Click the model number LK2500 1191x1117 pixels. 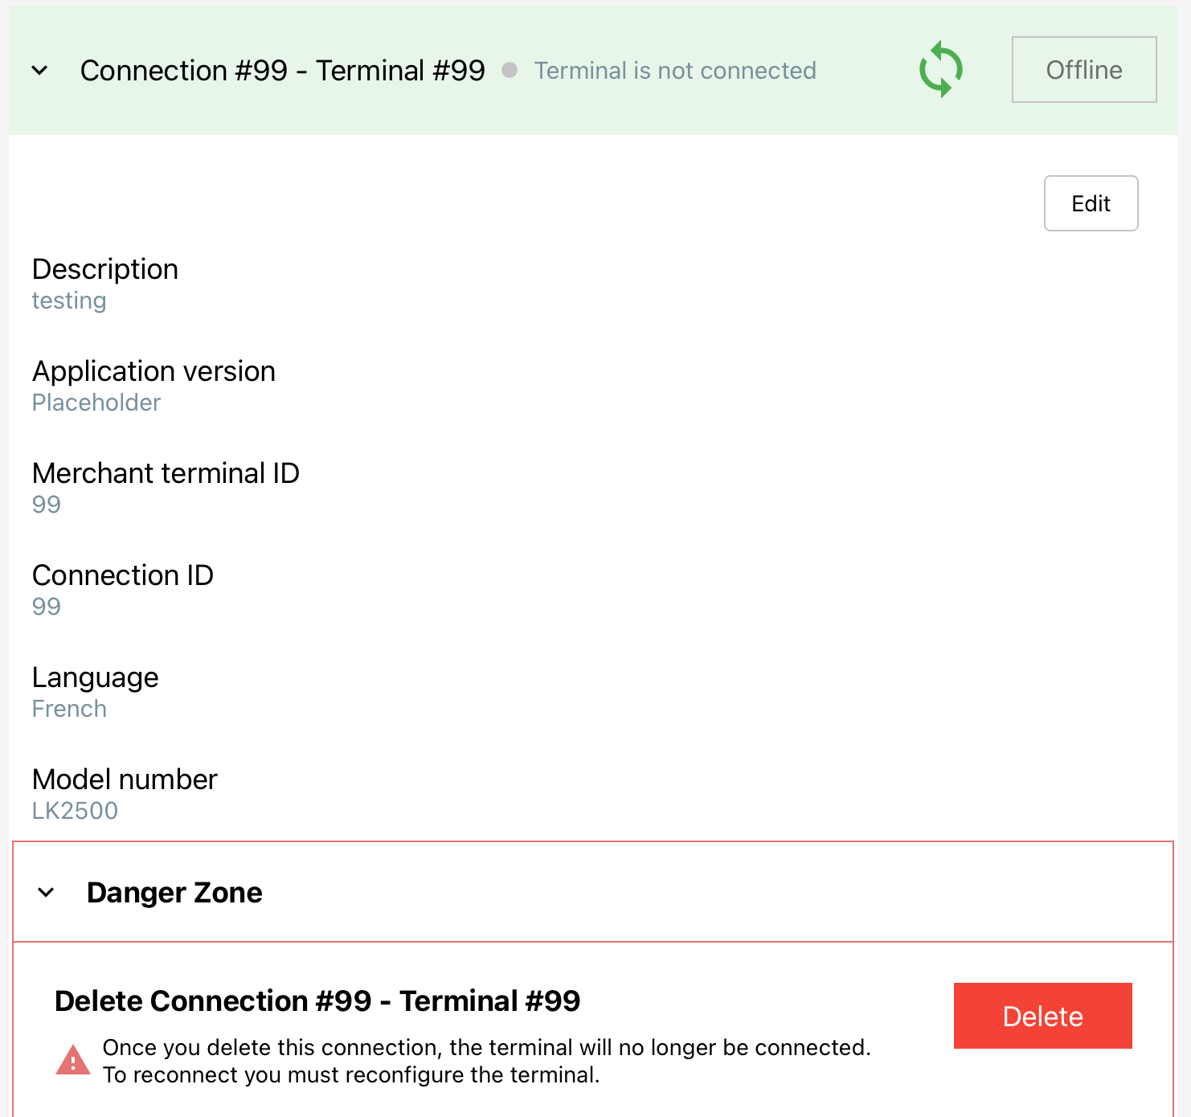point(75,811)
